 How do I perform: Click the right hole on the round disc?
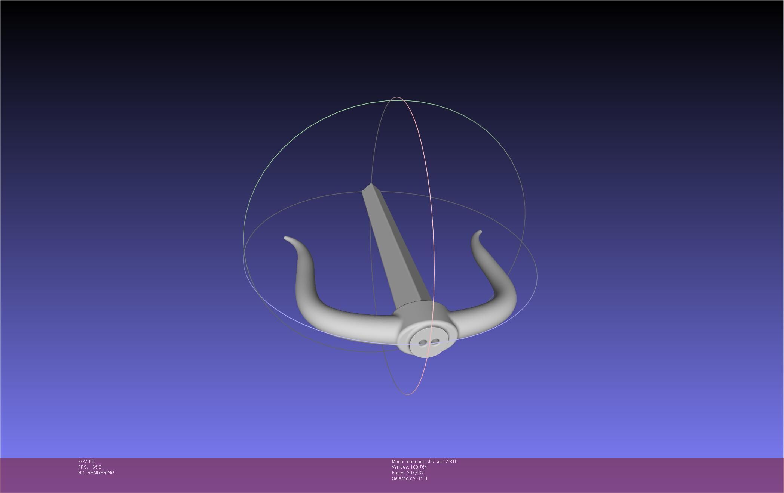pyautogui.click(x=435, y=341)
